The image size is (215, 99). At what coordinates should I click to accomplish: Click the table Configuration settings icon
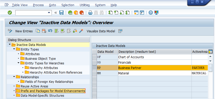pos(210,52)
